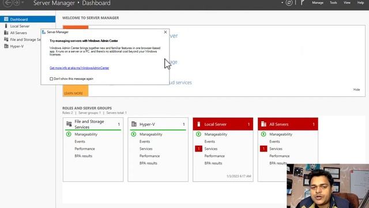Click the back navigation arrow
Viewport: 369px width, 208px height.
point(7,3)
